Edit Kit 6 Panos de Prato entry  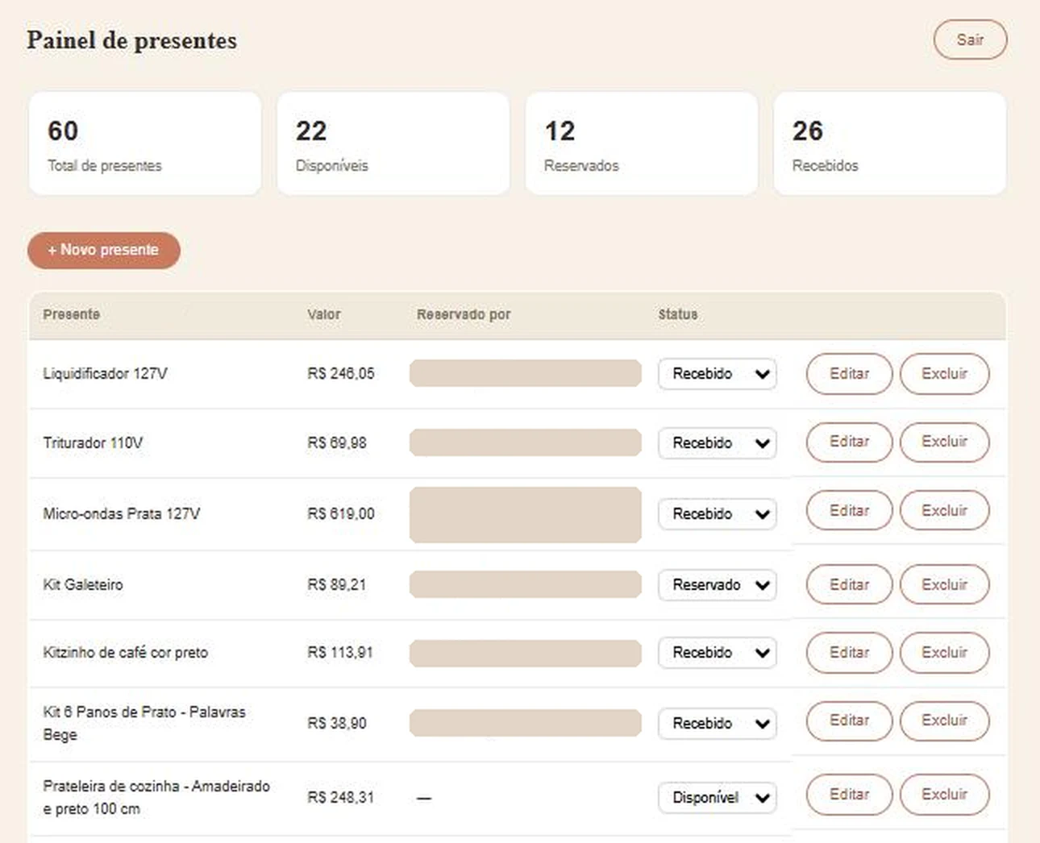849,720
